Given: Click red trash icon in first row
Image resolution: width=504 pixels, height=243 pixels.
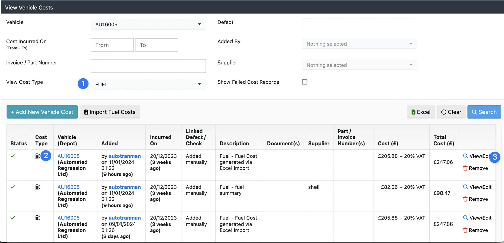Looking at the screenshot, I should 465,168.
